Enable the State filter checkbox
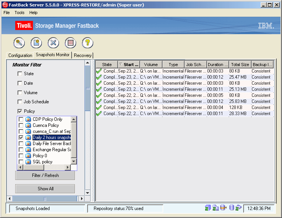The height and width of the screenshot is (218, 282). click(x=20, y=74)
